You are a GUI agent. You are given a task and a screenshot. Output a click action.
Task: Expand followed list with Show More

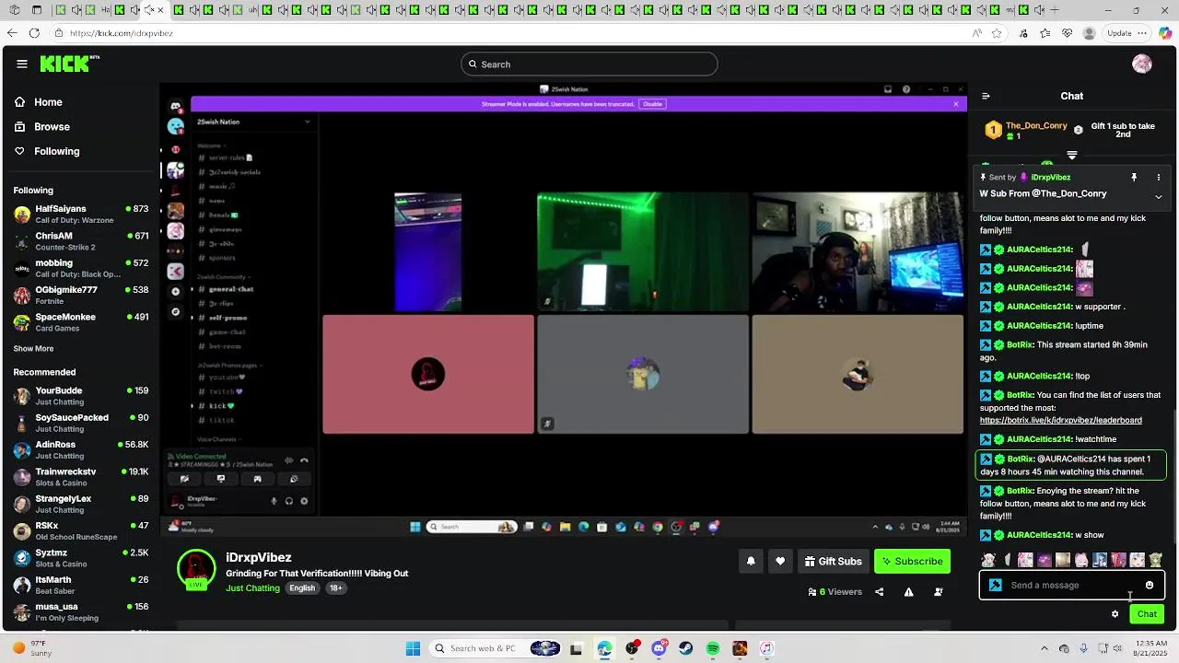[33, 349]
